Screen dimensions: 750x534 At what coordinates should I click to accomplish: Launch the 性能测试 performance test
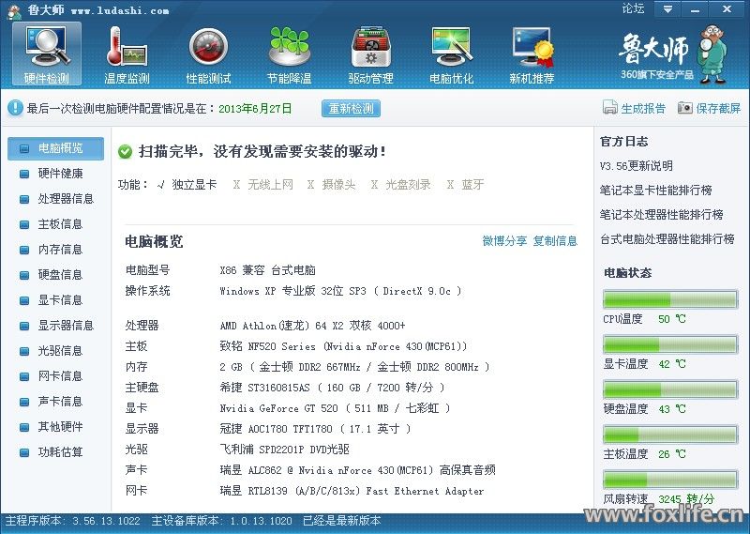coord(208,54)
